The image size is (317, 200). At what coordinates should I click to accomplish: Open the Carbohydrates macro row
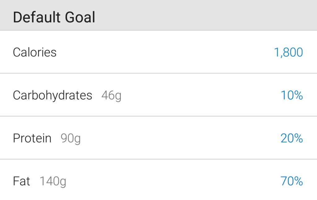[x=158, y=95]
